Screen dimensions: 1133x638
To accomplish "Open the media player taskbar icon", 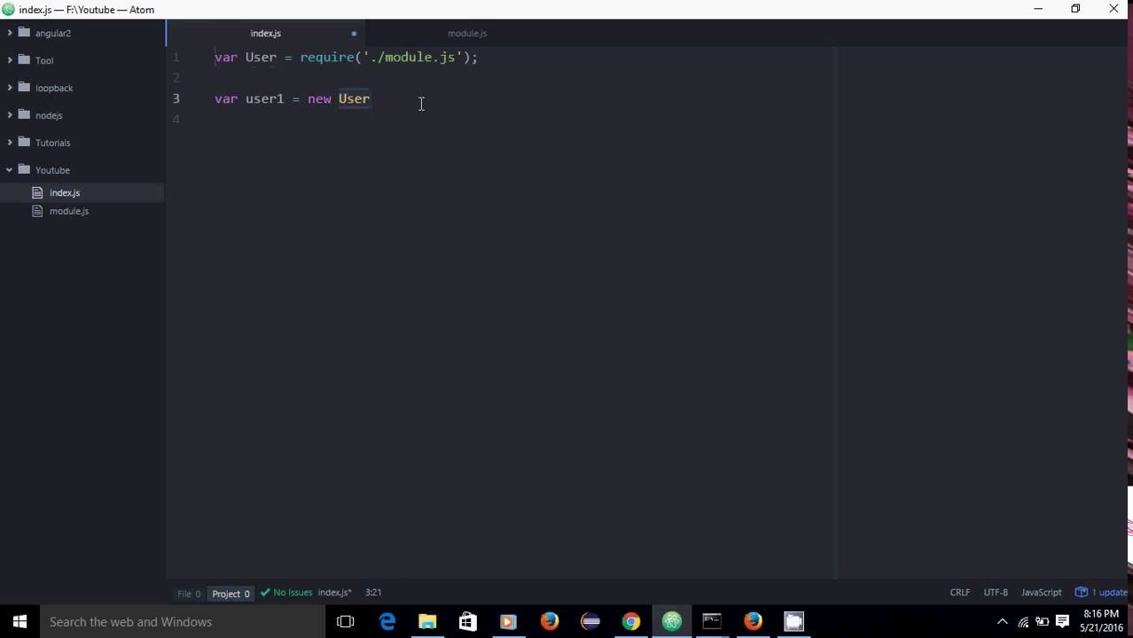I will 508,622.
